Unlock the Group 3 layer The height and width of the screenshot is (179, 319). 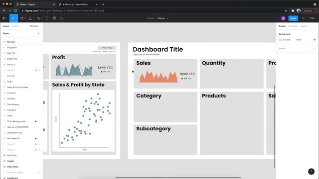[36, 144]
